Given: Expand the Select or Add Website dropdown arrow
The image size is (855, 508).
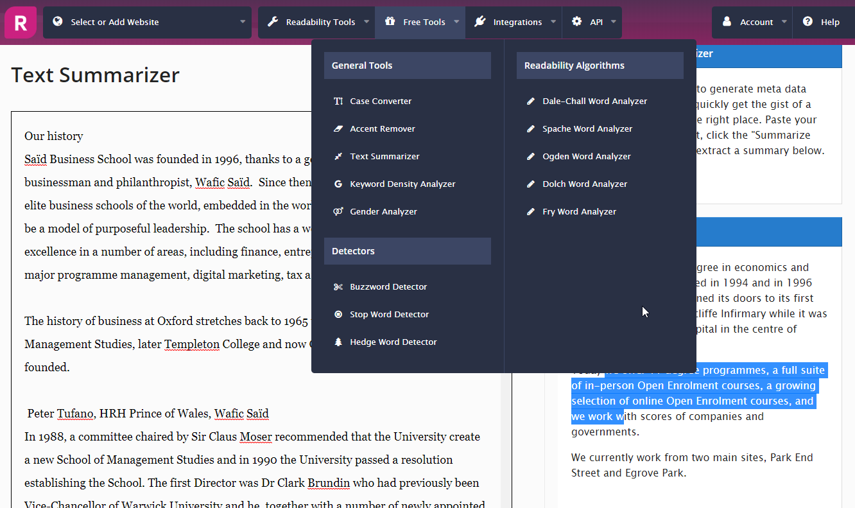Looking at the screenshot, I should (x=243, y=22).
